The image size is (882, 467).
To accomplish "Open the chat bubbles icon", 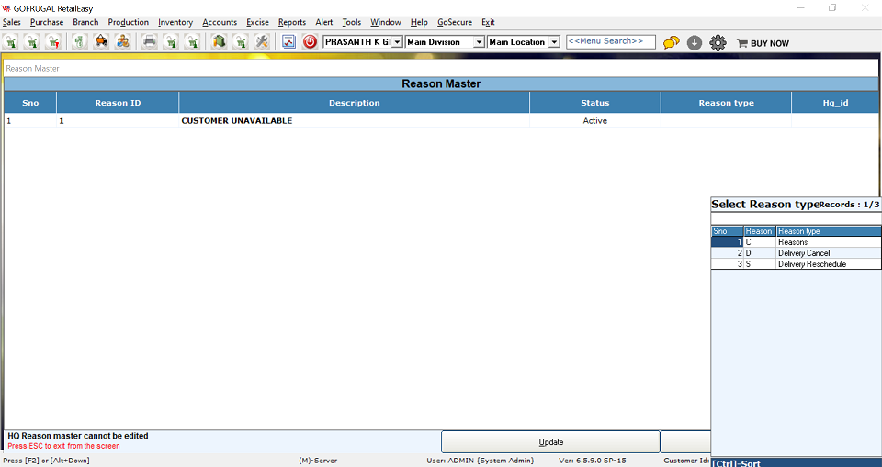I will pyautogui.click(x=672, y=42).
